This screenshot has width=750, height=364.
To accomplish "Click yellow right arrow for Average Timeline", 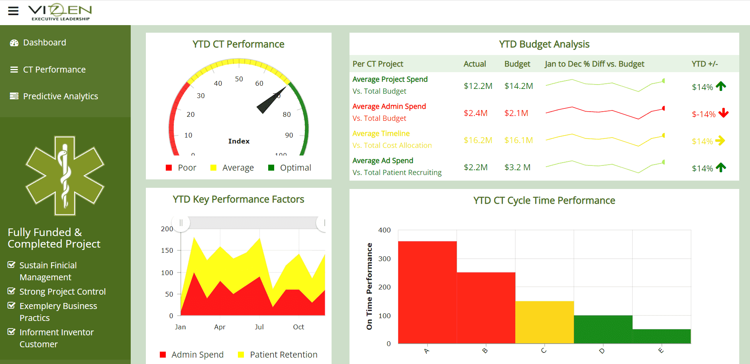I will tap(720, 140).
